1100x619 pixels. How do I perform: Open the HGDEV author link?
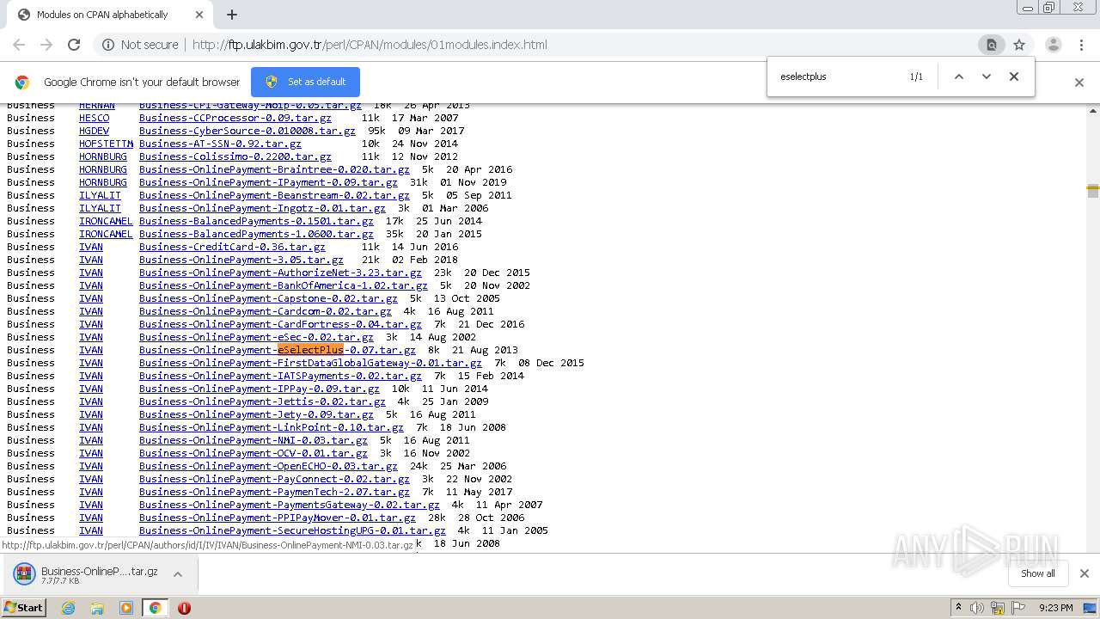[95, 131]
